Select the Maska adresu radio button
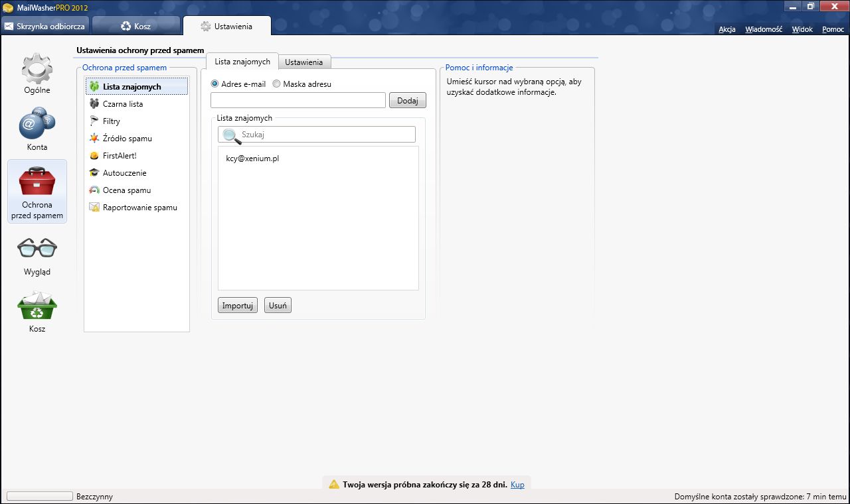The height and width of the screenshot is (504, 850). pos(276,84)
